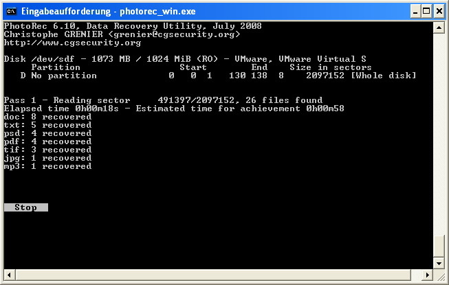Click the 'Elapsed time 0h00m18s' text
Viewport: 449px width, 285px height.
(x=61, y=109)
